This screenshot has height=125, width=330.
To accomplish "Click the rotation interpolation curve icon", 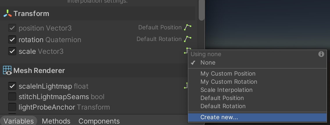I will click(188, 39).
